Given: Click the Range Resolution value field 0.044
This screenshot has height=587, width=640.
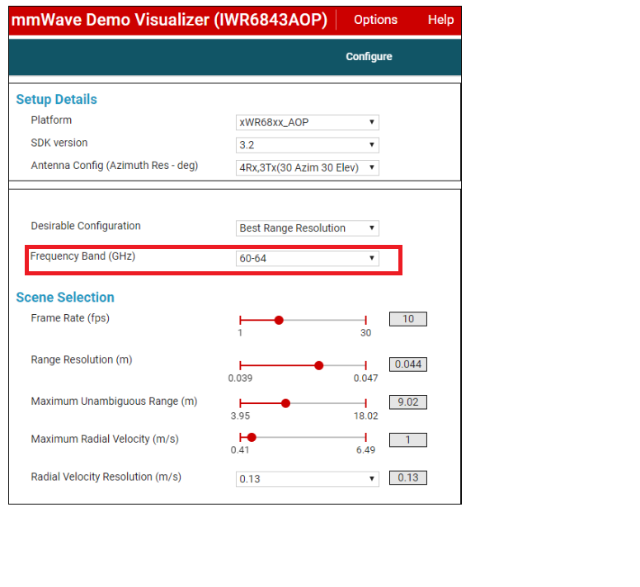Looking at the screenshot, I should [x=408, y=364].
